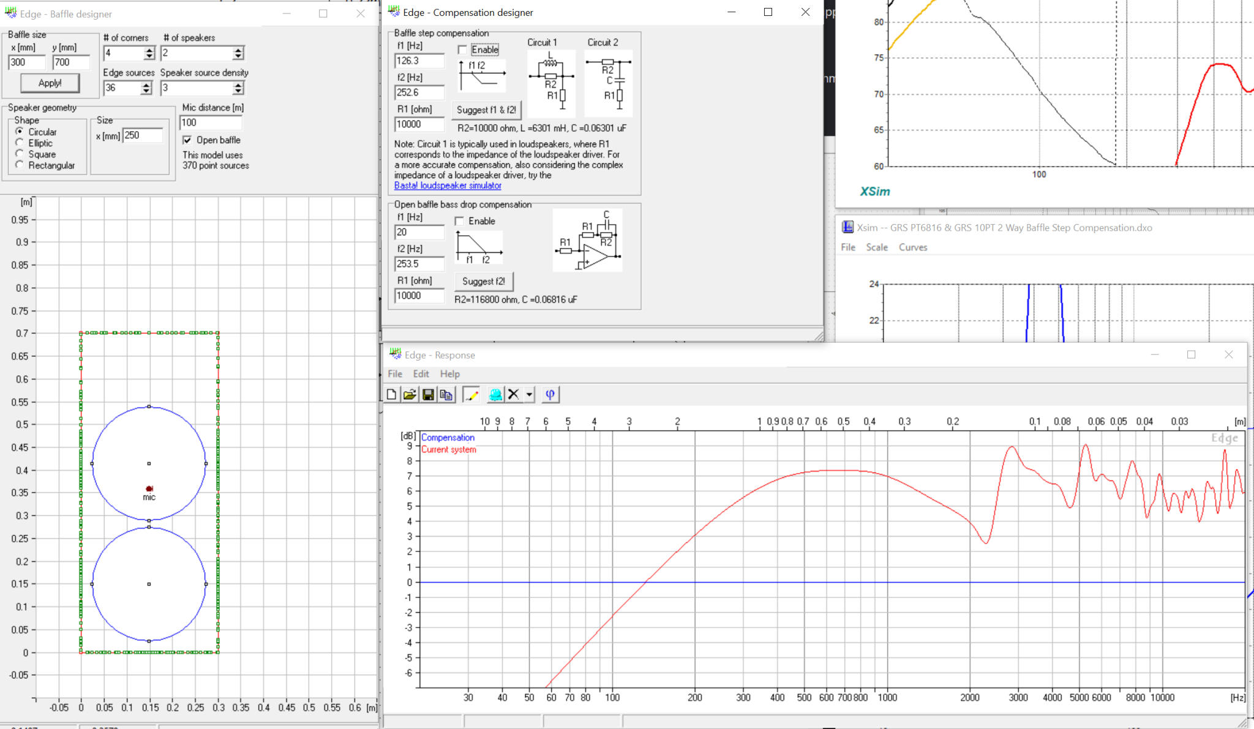
Task: Show phase with the blue phi icon
Action: tap(550, 395)
